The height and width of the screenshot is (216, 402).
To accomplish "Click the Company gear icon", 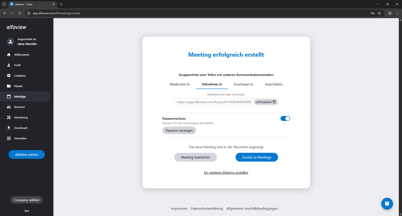I will click(9, 75).
